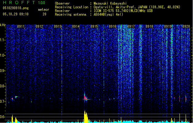Viewport: 193px width, 123px height.
Task: Select observer name Masayuki Kobayashi
Action: [110, 3]
